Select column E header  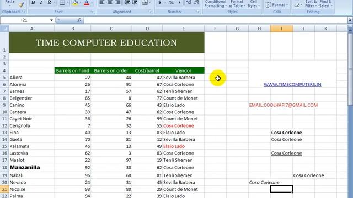pos(183,29)
